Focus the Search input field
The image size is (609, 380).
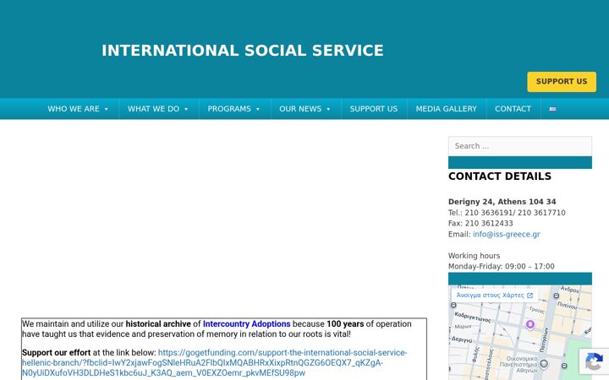click(x=520, y=146)
